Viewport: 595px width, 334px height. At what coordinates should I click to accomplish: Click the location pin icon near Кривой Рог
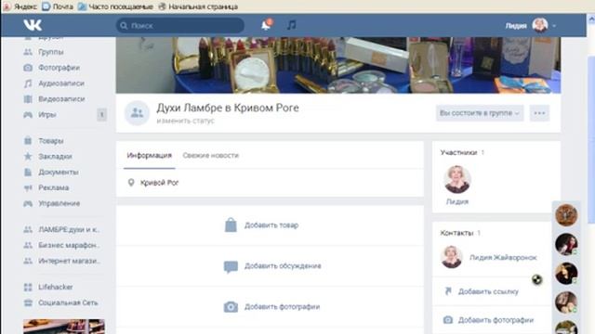[131, 183]
